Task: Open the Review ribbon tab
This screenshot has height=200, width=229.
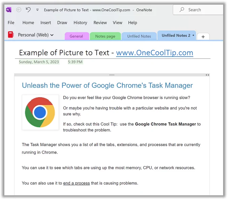Action: [100, 23]
